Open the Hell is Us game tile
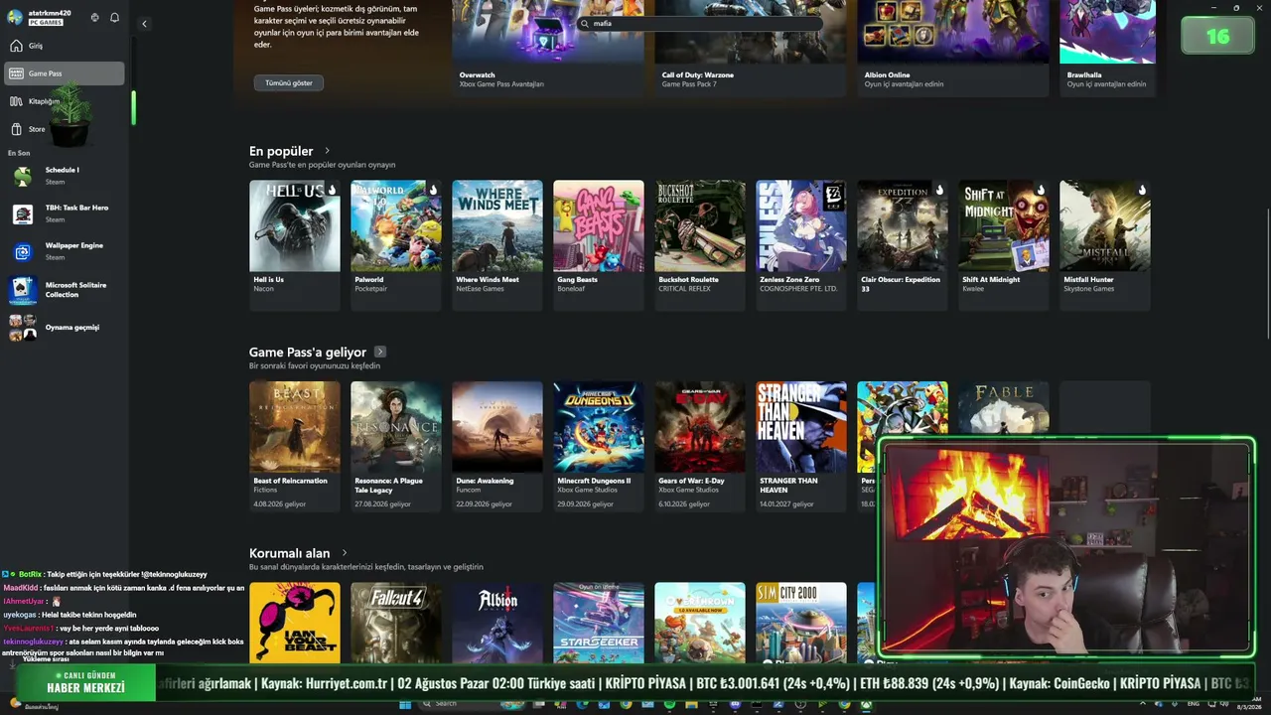 pos(295,245)
